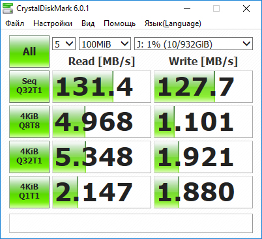Open the Язык(Language) menu
The image size is (262, 239).
(173, 23)
